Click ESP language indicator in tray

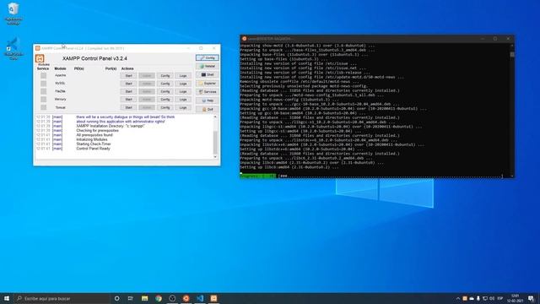[x=500, y=298]
